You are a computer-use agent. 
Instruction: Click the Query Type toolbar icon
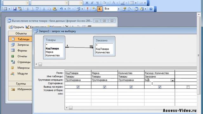point(78,9)
